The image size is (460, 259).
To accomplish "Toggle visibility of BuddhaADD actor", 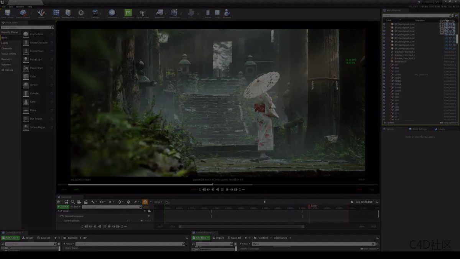I will (384, 61).
